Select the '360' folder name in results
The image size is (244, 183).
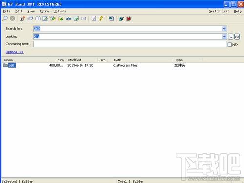[x=12, y=65]
